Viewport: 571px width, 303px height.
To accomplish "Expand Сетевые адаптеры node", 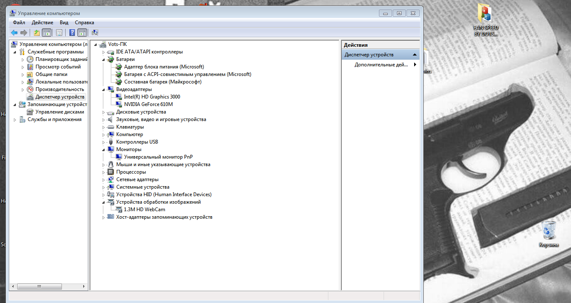I will coord(104,180).
